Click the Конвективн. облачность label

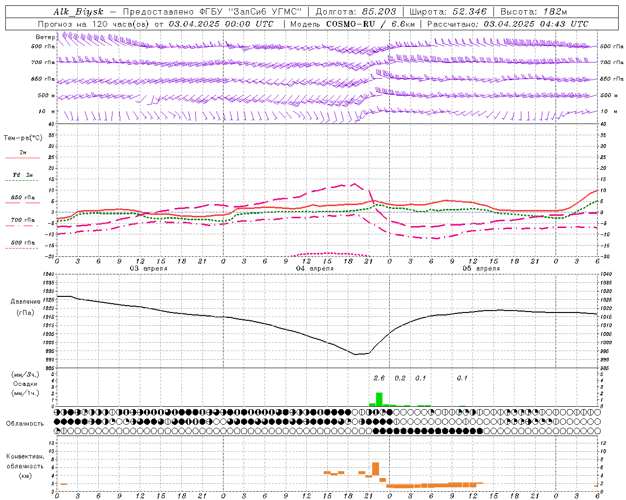pos(25,461)
